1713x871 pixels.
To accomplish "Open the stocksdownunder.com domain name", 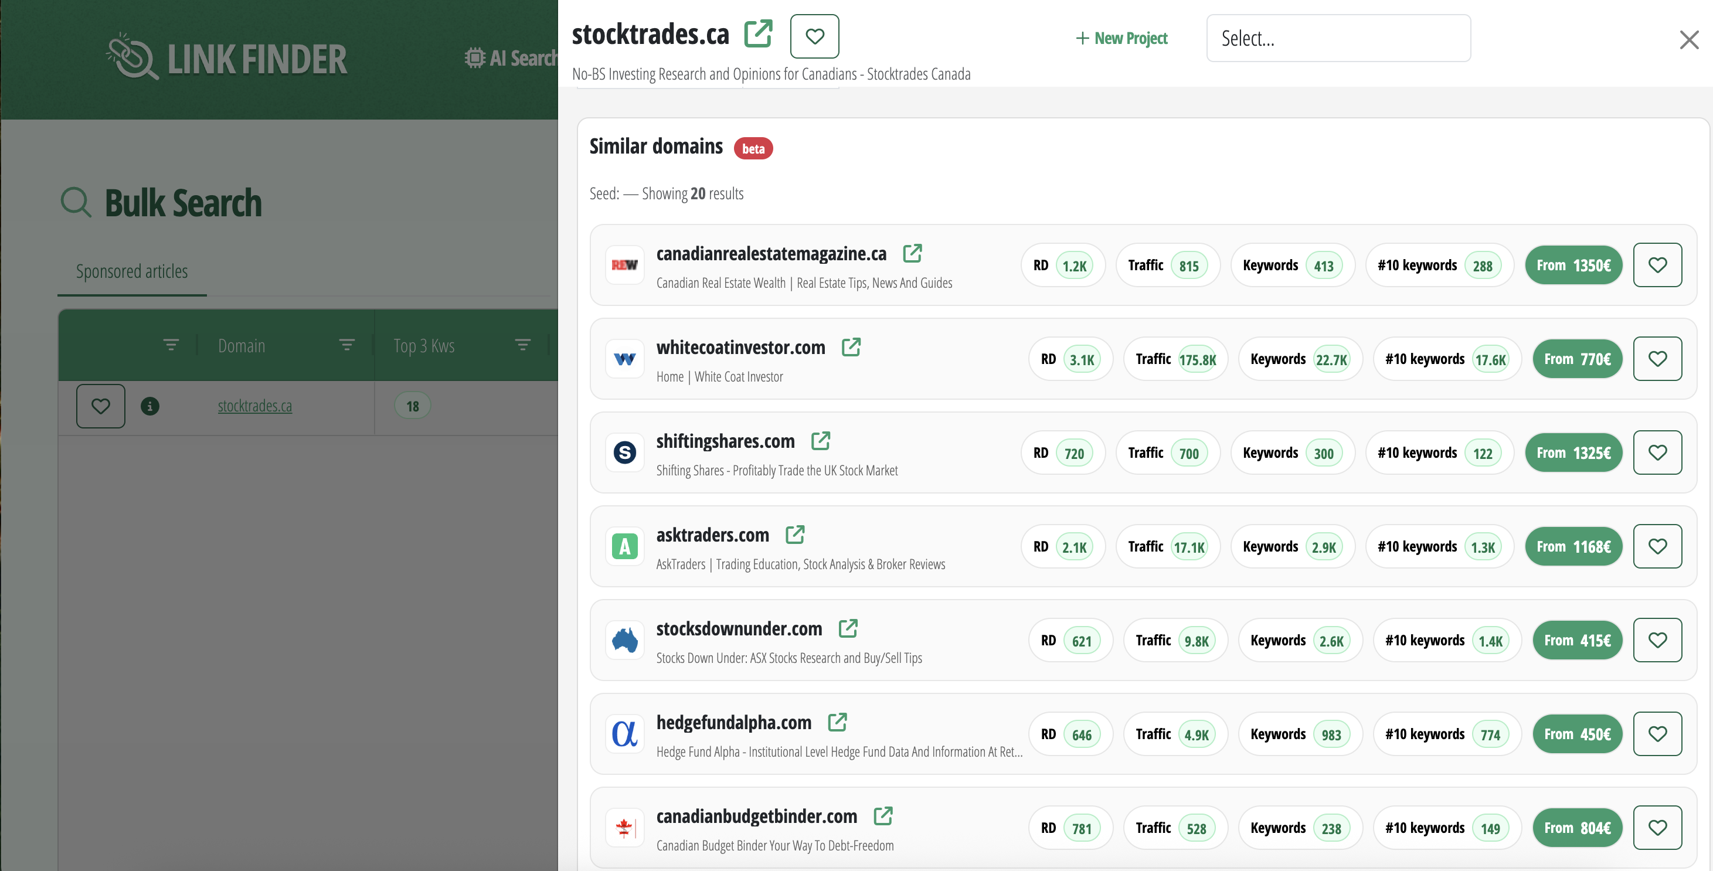I will click(739, 628).
